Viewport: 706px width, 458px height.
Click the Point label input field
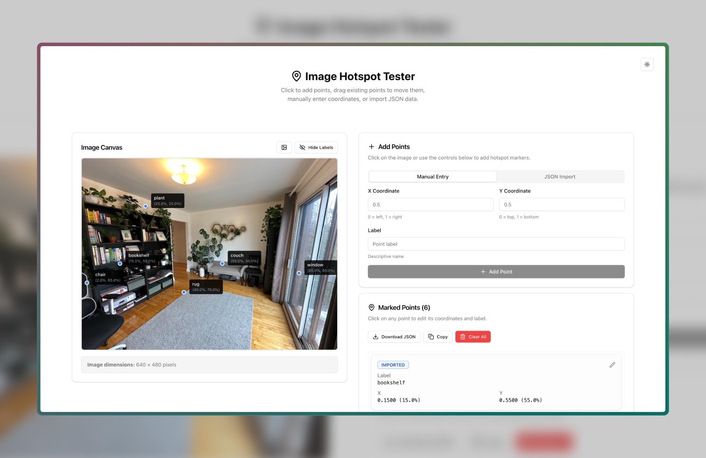point(496,244)
